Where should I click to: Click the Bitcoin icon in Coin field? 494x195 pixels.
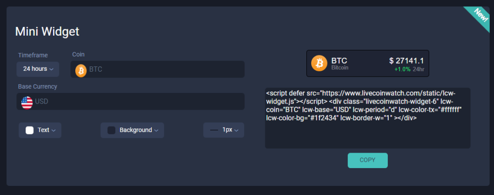click(81, 71)
